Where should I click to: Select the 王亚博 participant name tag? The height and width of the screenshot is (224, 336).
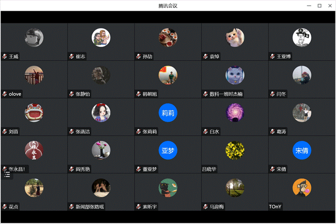point(283,56)
